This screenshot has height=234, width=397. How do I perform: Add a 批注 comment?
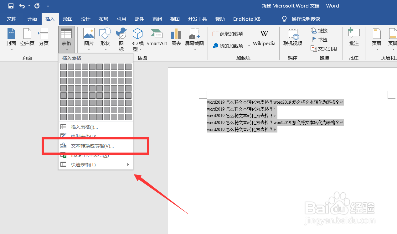354,38
